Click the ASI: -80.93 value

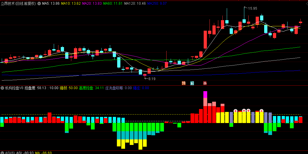25,153
